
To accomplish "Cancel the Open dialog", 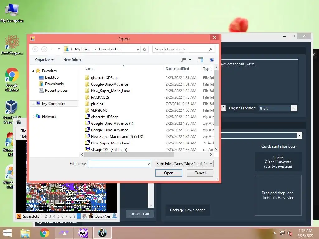I will coord(200,173).
